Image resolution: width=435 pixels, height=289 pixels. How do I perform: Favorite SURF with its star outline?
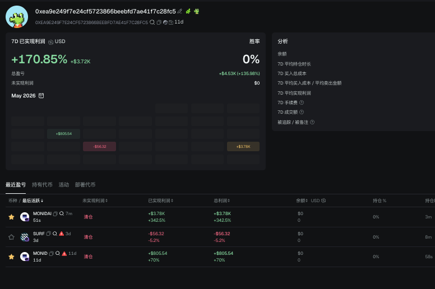[11, 237]
